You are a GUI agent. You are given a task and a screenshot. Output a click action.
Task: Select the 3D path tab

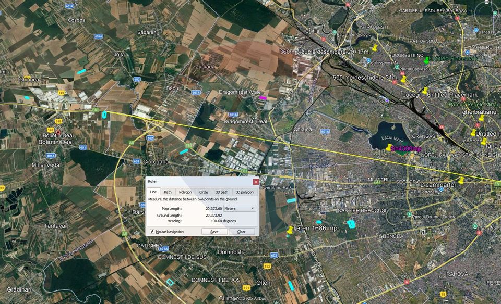[x=222, y=192]
